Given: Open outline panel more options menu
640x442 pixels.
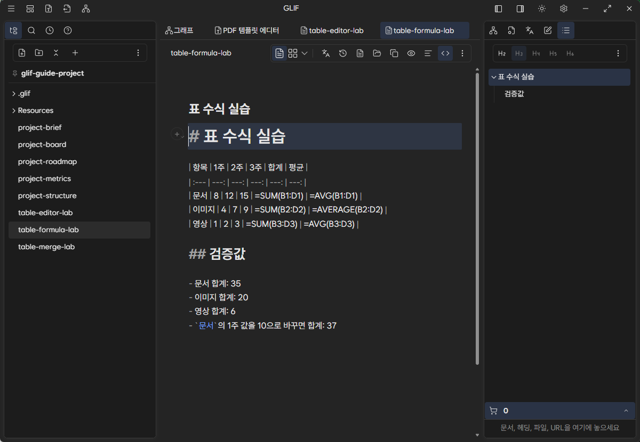Looking at the screenshot, I should coord(618,53).
